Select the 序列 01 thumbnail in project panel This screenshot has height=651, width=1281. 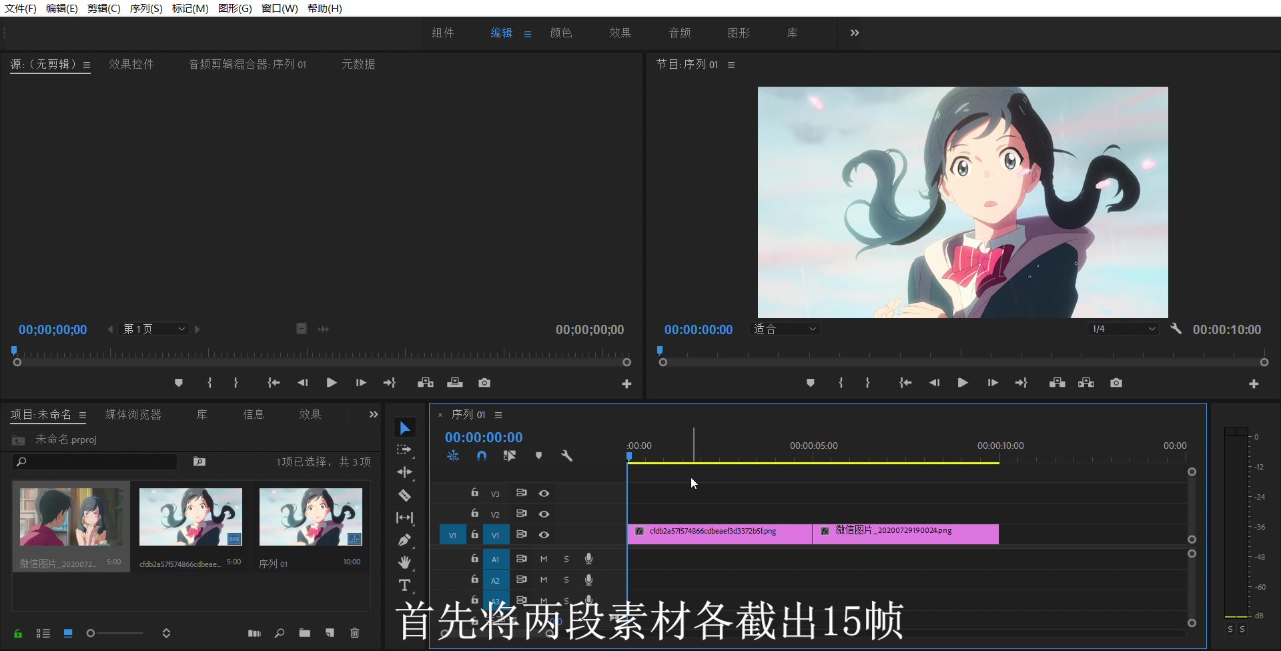coord(310,516)
